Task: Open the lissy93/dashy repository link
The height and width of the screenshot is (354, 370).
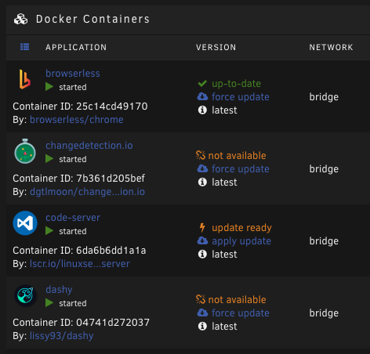Action: click(62, 336)
